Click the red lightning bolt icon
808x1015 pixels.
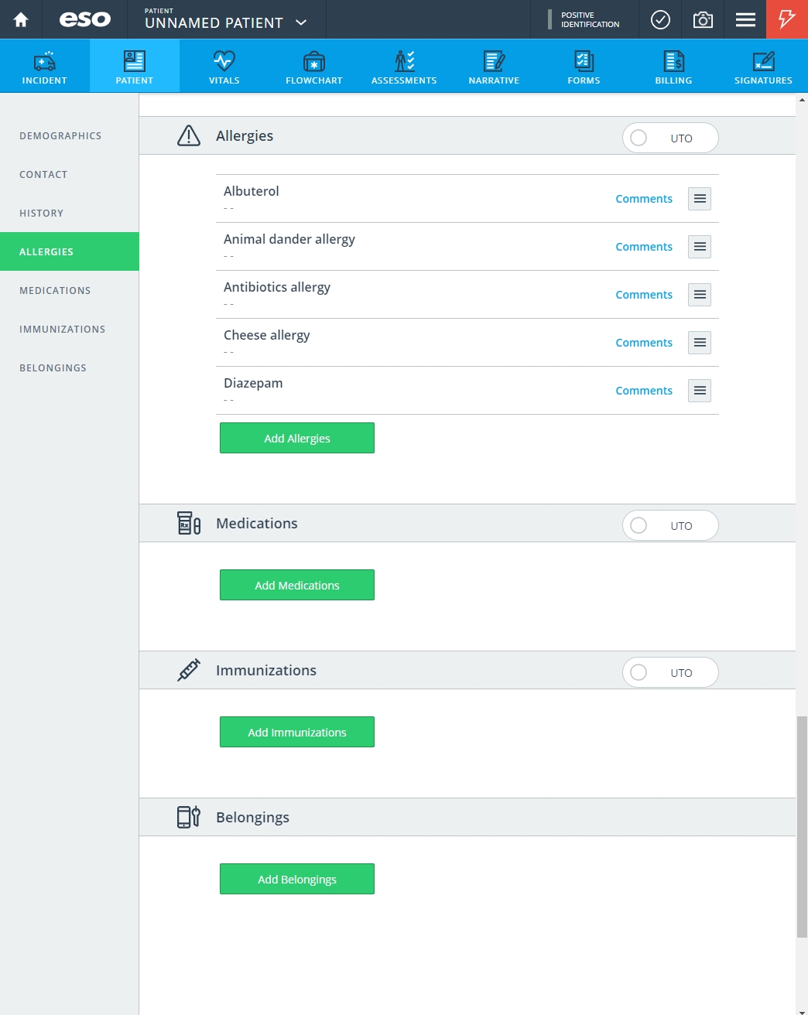pyautogui.click(x=787, y=19)
